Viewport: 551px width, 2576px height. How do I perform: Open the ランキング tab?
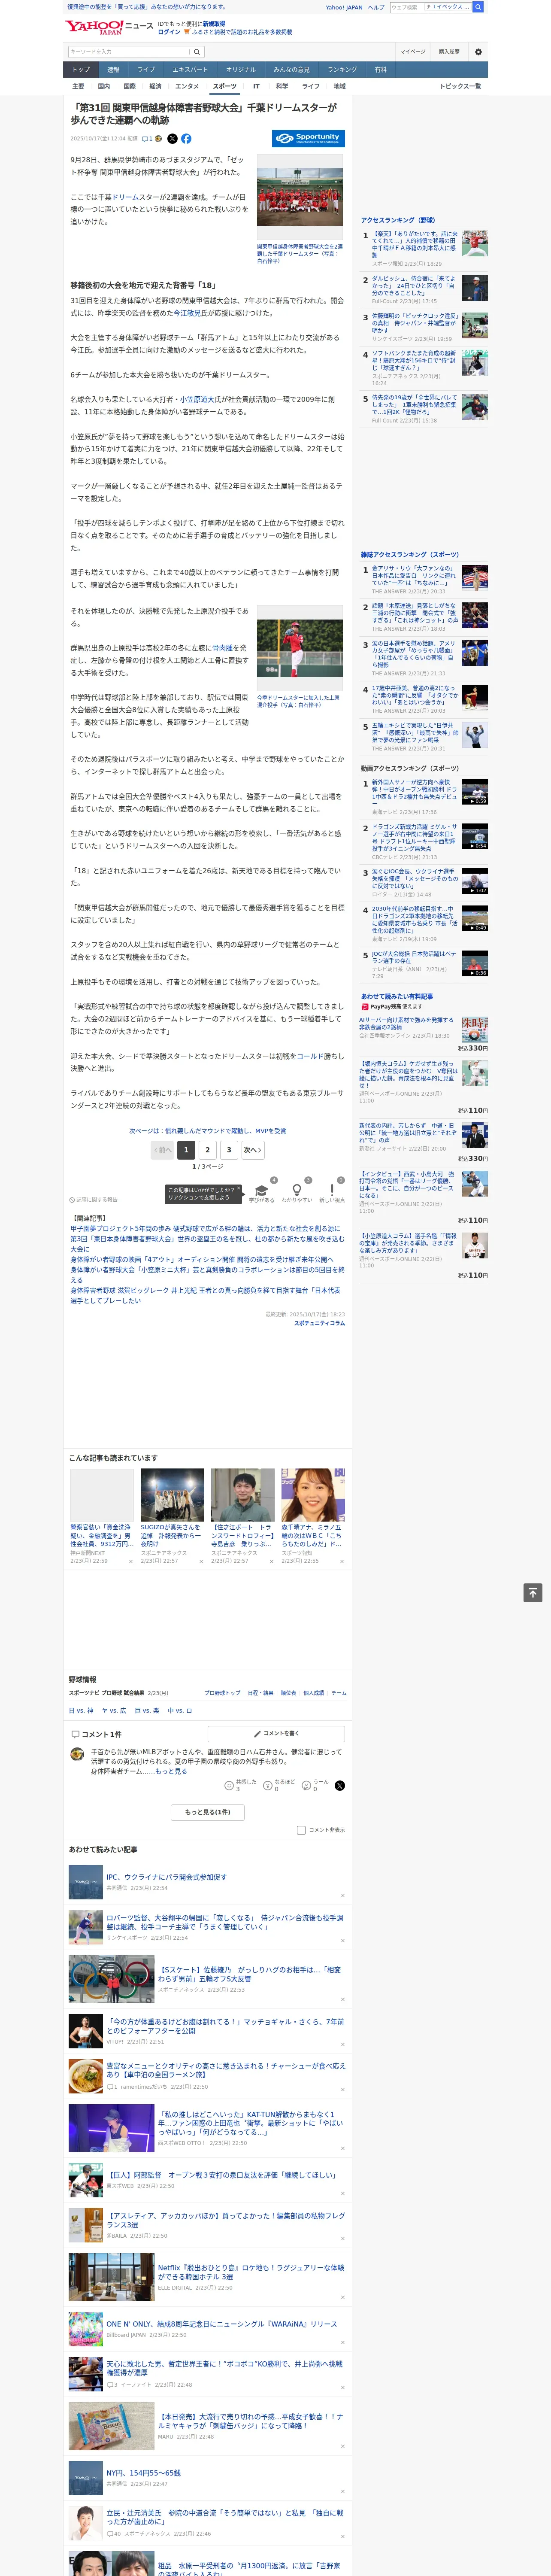click(342, 70)
